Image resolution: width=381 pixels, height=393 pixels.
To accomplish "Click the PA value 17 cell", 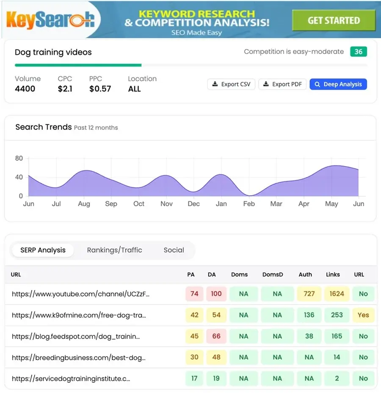I will pyautogui.click(x=194, y=379).
